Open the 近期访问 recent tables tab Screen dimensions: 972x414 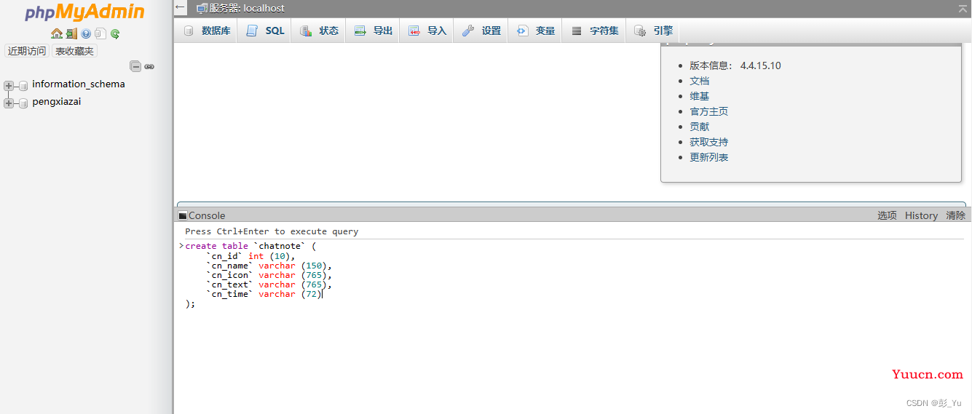27,51
